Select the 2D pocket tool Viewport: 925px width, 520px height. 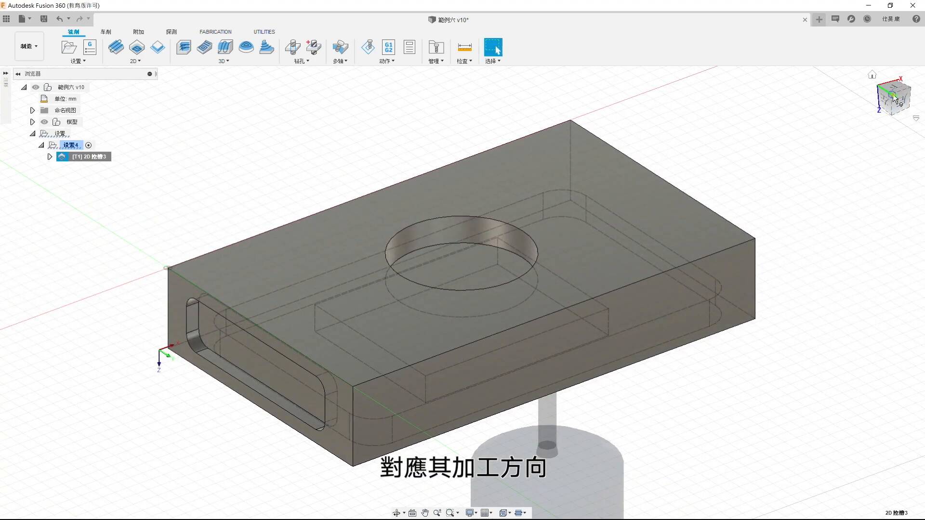tap(137, 47)
